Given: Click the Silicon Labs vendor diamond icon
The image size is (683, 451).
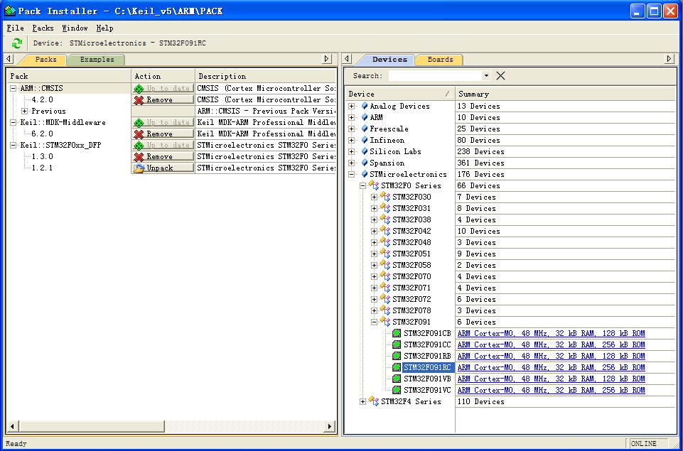Looking at the screenshot, I should [365, 151].
